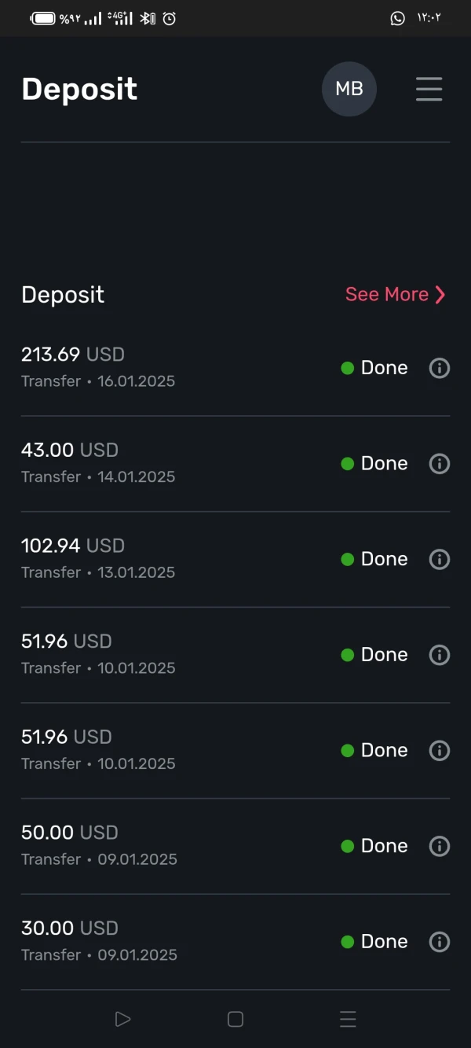
Task: Tap the alarm clock status icon
Action: pyautogui.click(x=170, y=18)
